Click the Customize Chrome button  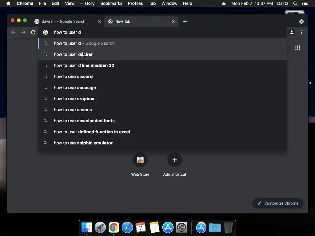[x=278, y=203]
